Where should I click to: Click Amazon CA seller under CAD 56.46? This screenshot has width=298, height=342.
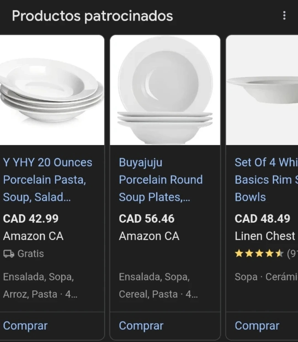tap(149, 236)
